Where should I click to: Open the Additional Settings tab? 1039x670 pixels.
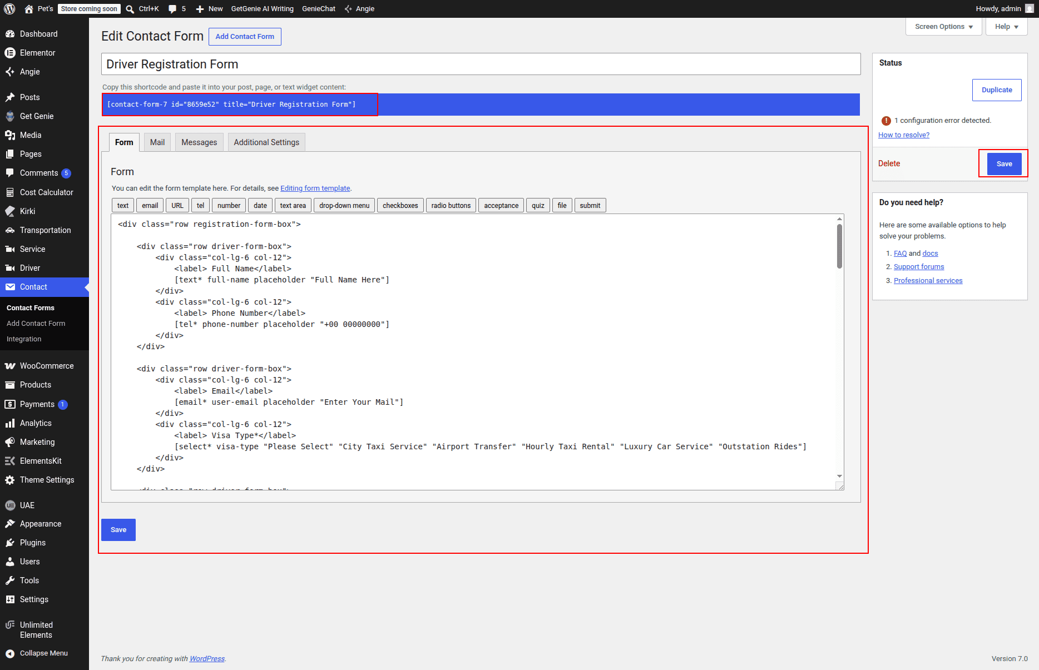(x=266, y=142)
